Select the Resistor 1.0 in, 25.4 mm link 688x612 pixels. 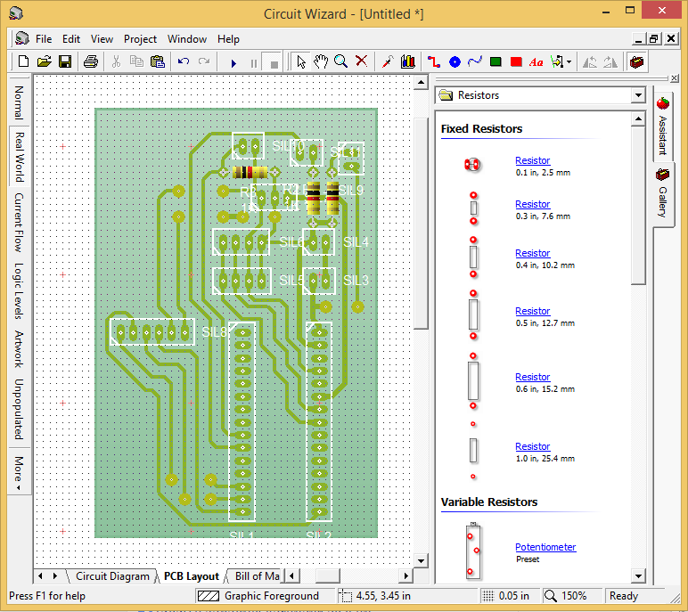pyautogui.click(x=532, y=446)
